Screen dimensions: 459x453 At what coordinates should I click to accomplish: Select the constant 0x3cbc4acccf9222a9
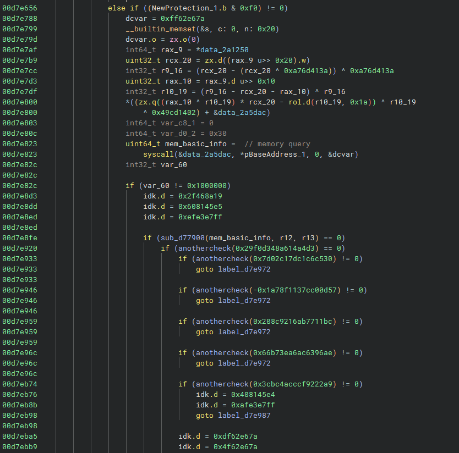[x=293, y=384]
